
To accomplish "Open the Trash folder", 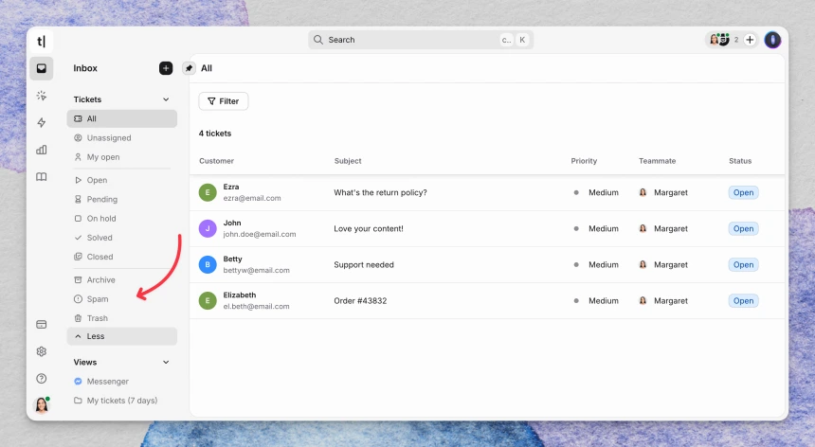I will [x=121, y=317].
